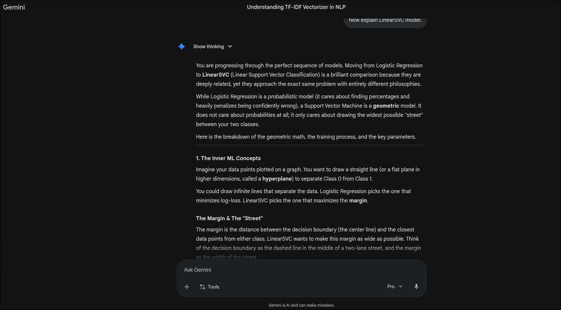Expand the Show thinking chevron

(x=230, y=47)
